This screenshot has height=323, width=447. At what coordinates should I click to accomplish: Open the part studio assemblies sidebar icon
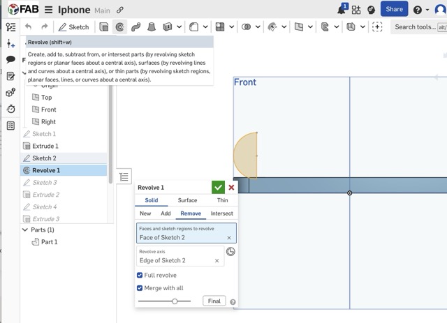tap(11, 92)
